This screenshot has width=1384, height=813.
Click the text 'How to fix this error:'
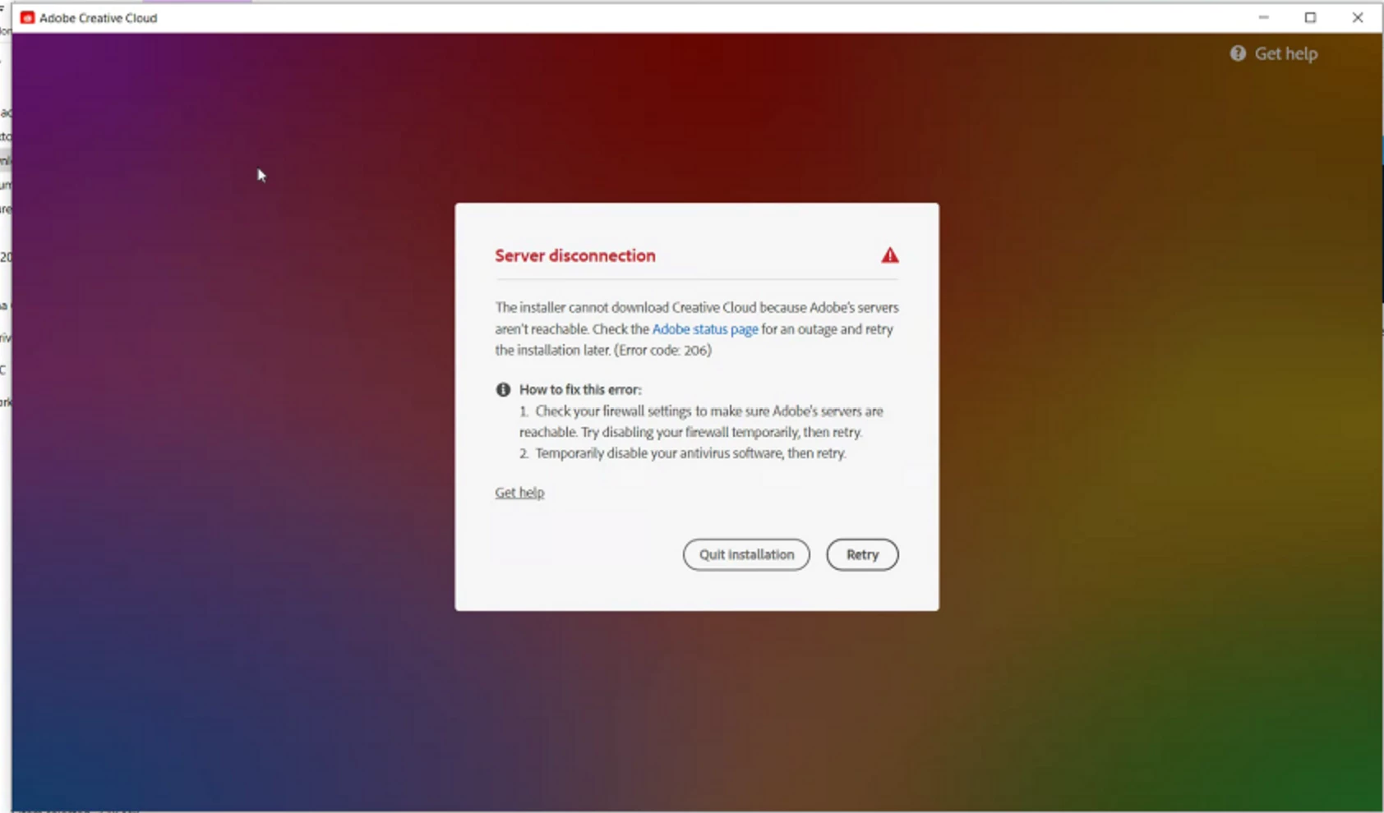[580, 389]
